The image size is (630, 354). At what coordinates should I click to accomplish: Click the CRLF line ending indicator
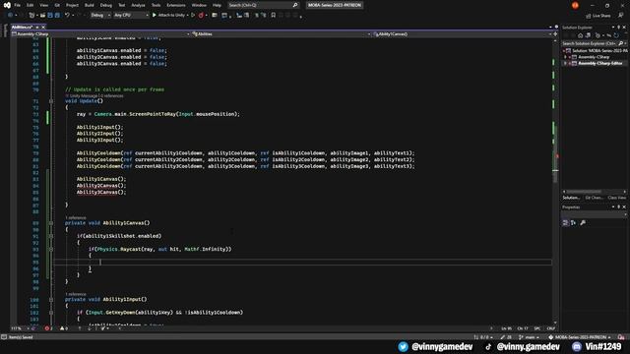tap(551, 328)
